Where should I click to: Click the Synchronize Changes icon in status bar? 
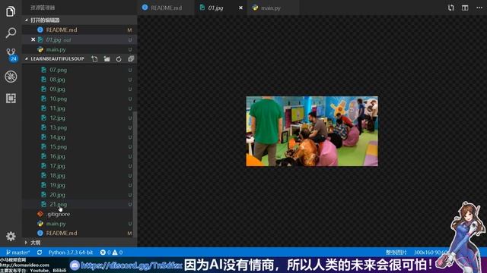(40, 253)
